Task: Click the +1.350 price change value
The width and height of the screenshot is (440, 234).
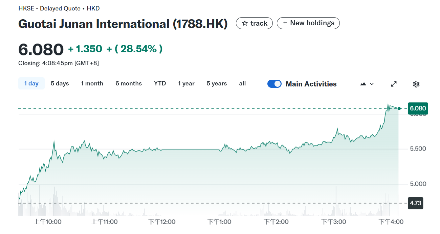Action: pos(85,49)
